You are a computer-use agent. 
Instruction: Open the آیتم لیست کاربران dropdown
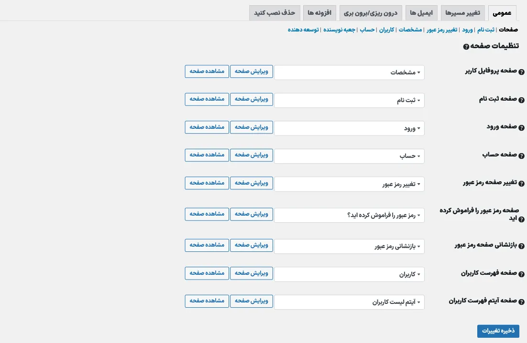(349, 302)
